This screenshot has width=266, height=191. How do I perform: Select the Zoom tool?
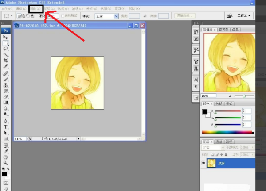click(6, 163)
